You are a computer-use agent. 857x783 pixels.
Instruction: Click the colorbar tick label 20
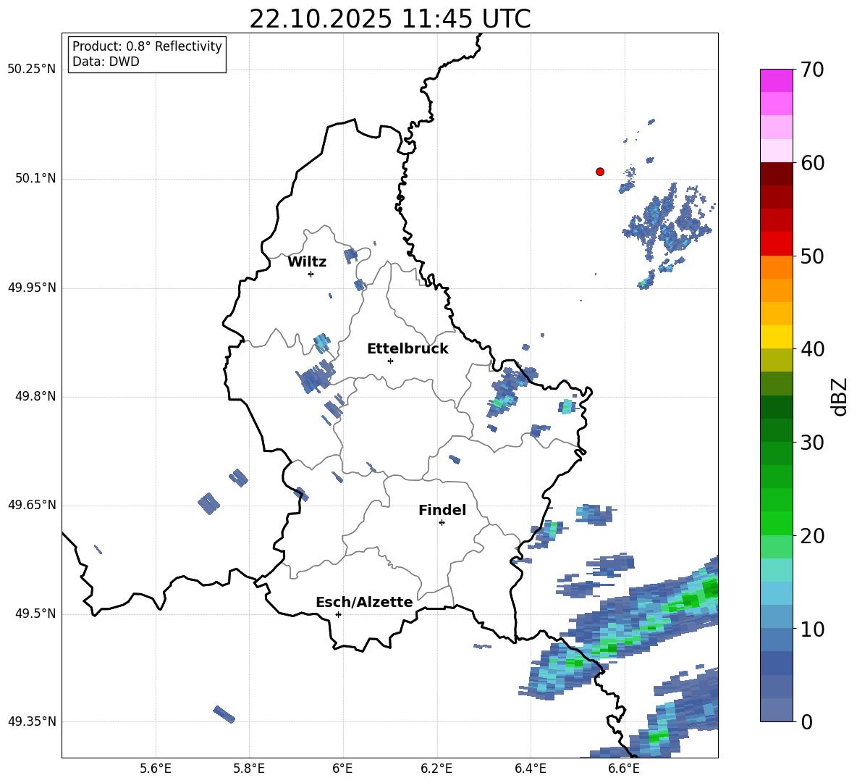pos(812,536)
